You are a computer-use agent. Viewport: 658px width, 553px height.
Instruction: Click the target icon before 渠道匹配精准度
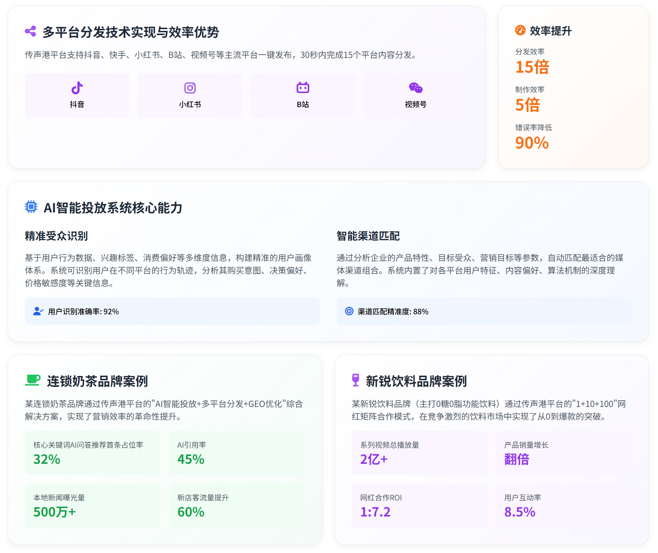point(349,311)
